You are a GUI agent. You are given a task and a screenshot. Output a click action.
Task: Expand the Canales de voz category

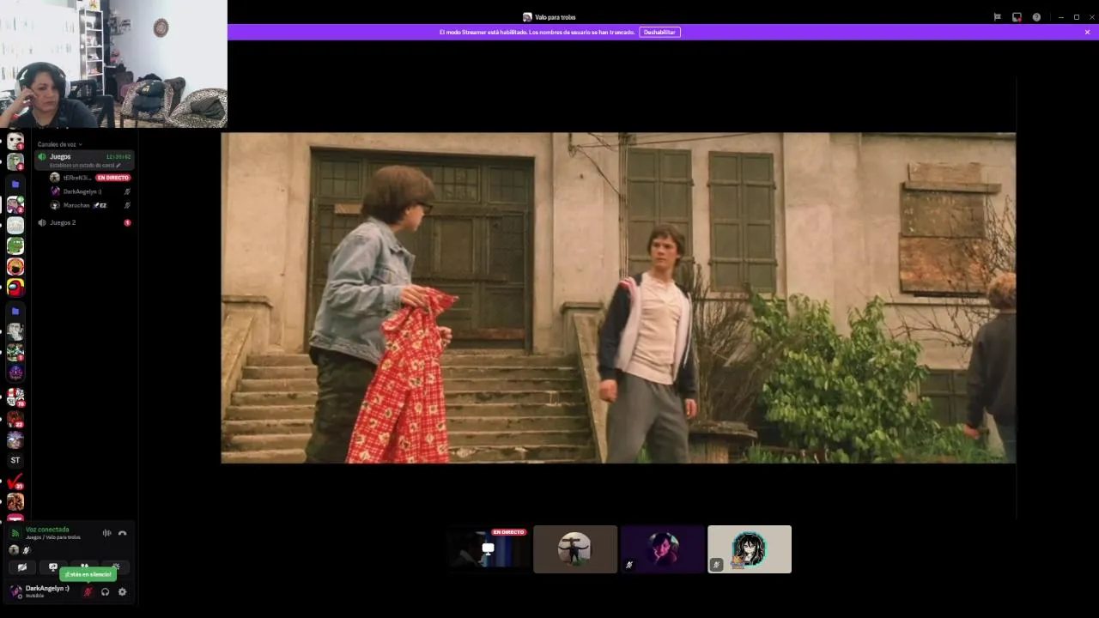click(59, 144)
